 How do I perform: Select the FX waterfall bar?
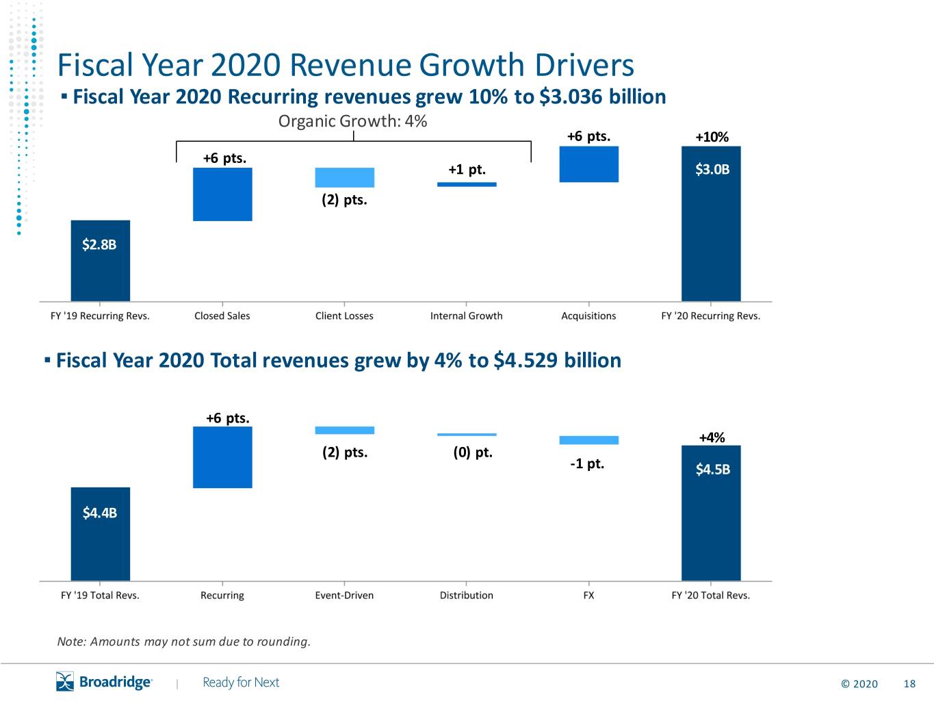point(588,440)
